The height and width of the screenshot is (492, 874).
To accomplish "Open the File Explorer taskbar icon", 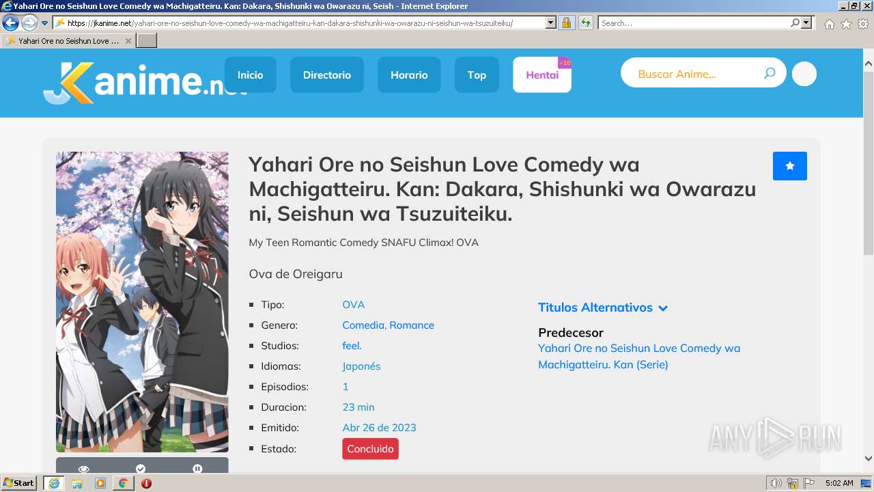I will (77, 483).
